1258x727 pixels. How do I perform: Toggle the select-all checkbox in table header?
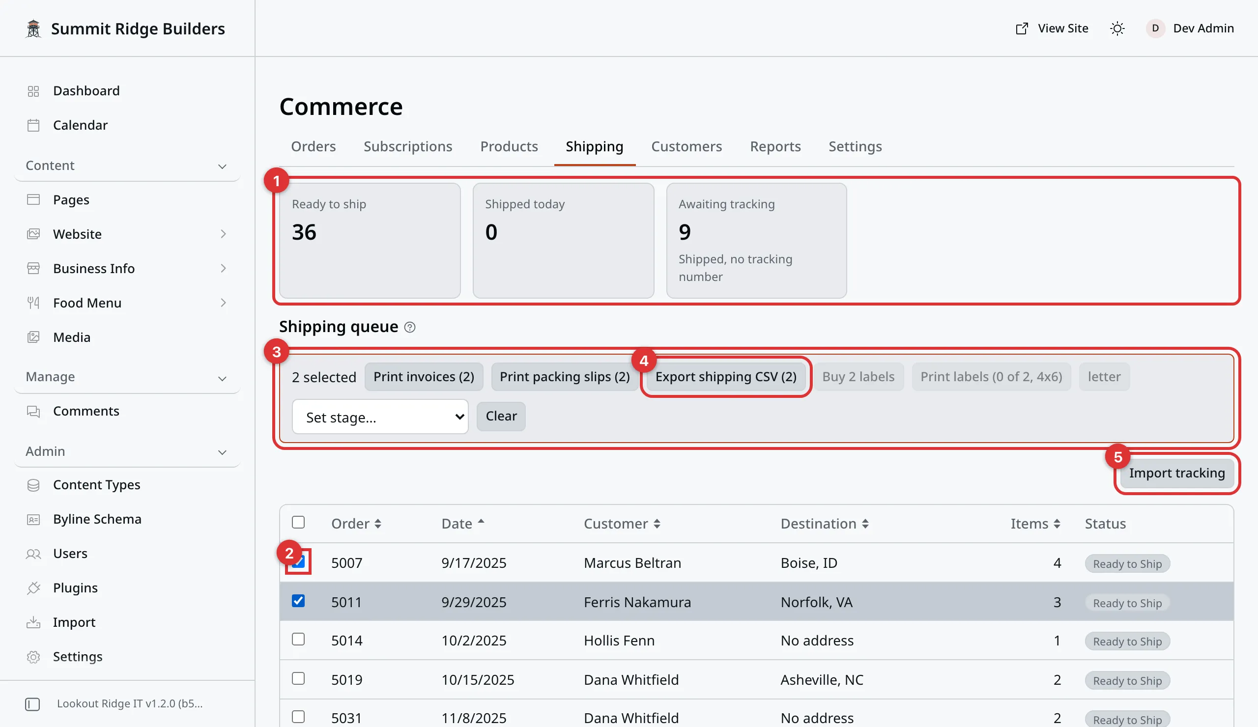pyautogui.click(x=298, y=523)
